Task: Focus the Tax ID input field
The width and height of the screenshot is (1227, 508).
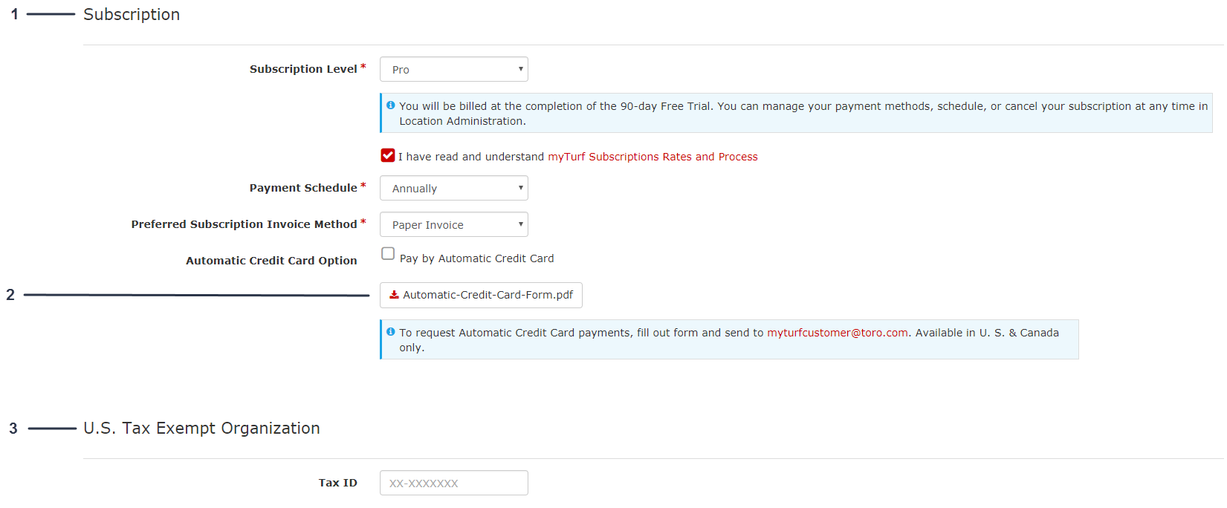Action: click(453, 483)
